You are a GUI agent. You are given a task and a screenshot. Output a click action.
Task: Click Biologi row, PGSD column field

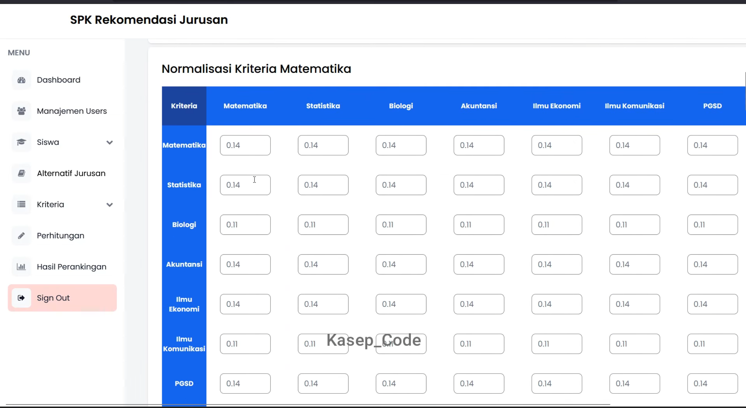(713, 225)
